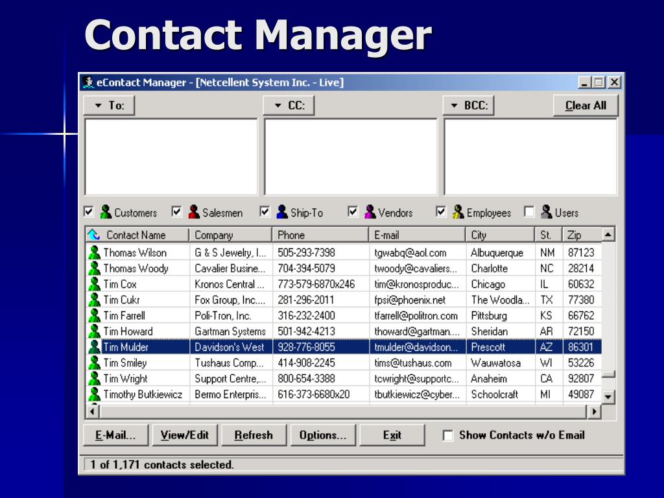Click the purple Vendors person icon

(x=370, y=212)
